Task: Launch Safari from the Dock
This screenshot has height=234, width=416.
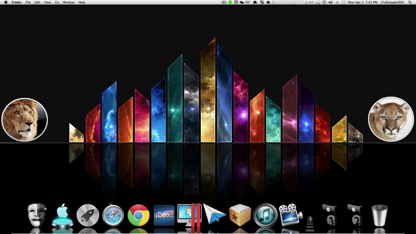Action: (x=113, y=215)
